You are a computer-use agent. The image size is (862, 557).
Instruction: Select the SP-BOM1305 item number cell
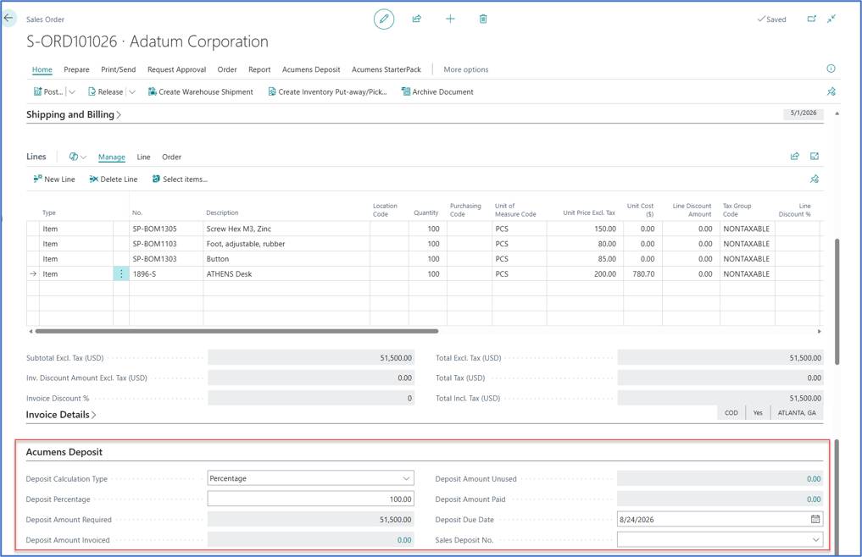click(x=166, y=229)
